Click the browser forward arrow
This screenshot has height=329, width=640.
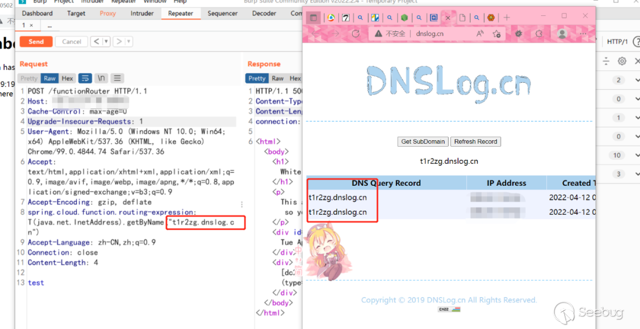(335, 33)
